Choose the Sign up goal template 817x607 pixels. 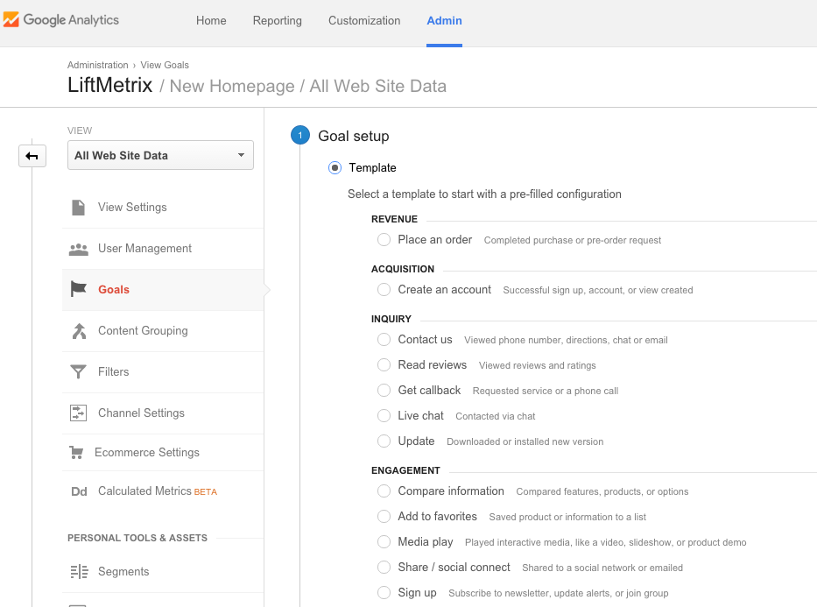(384, 592)
